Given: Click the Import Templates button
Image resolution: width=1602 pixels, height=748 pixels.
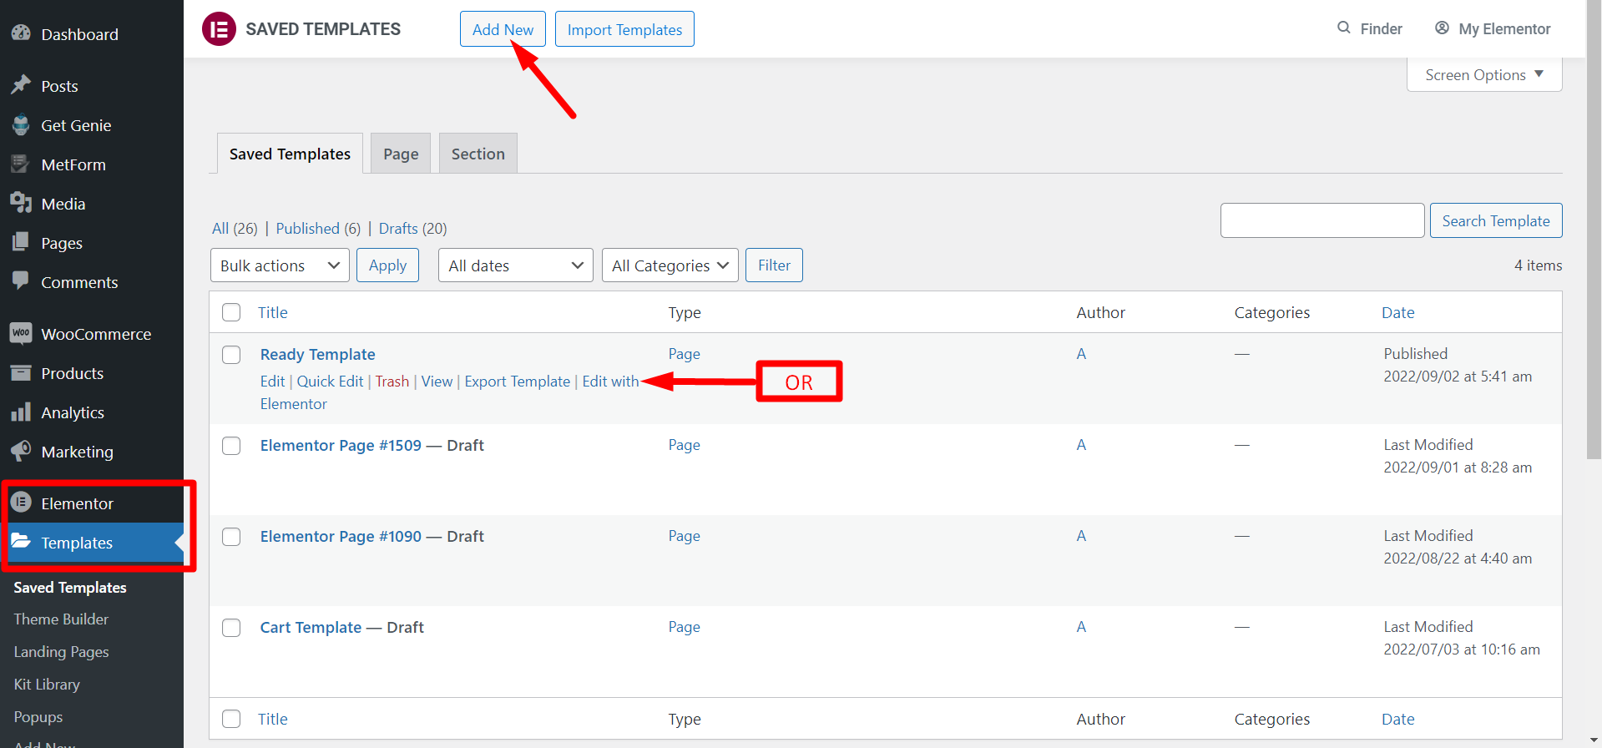Looking at the screenshot, I should (x=624, y=29).
